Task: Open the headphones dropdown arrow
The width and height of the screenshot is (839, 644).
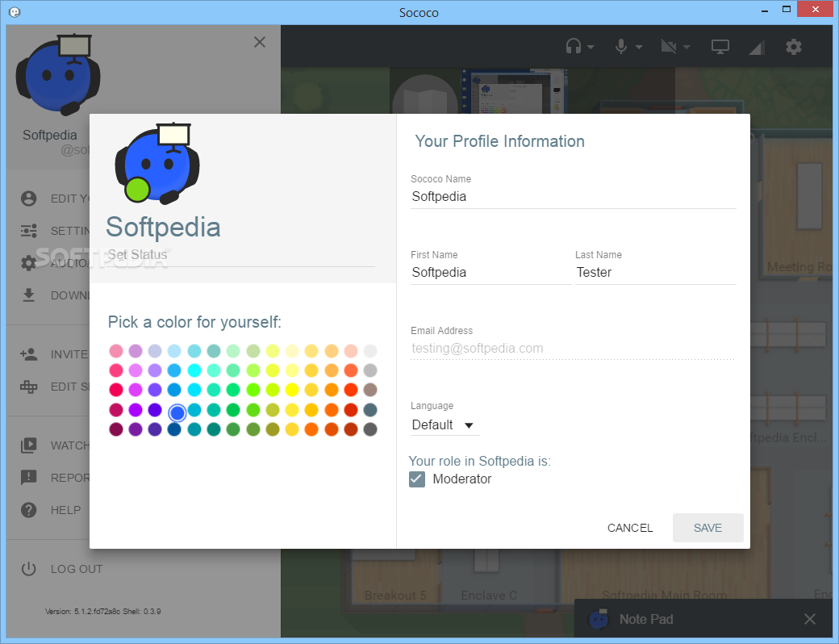Action: coord(591,47)
